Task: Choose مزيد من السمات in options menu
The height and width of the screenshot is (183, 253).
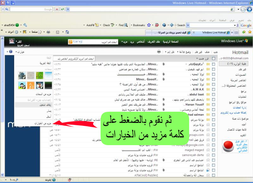Action: pyautogui.click(x=44, y=94)
